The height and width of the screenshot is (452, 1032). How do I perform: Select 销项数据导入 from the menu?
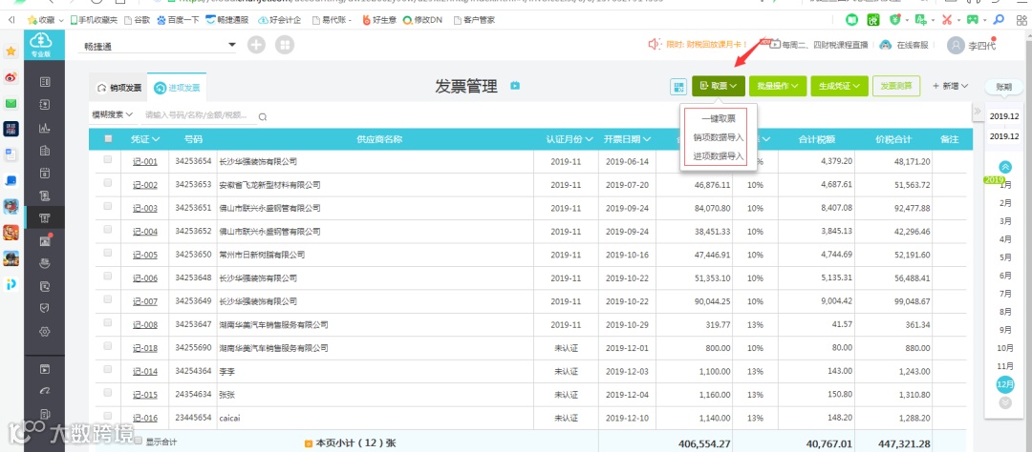(718, 137)
